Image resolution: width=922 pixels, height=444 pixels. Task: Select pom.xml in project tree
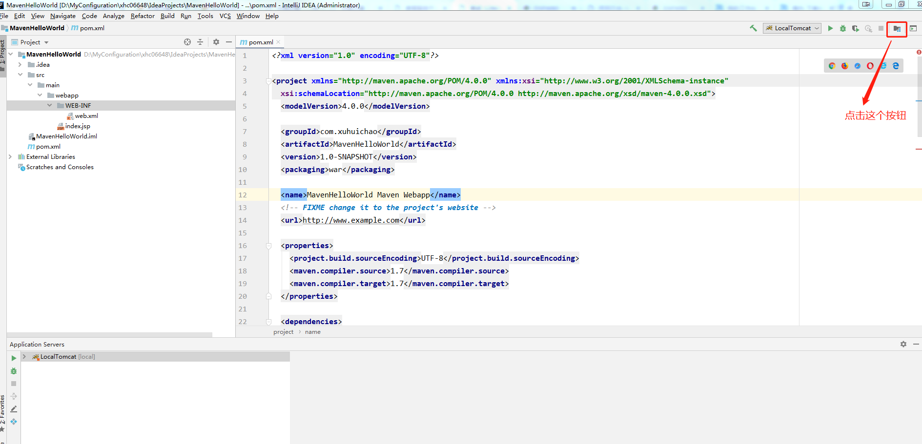pos(48,146)
